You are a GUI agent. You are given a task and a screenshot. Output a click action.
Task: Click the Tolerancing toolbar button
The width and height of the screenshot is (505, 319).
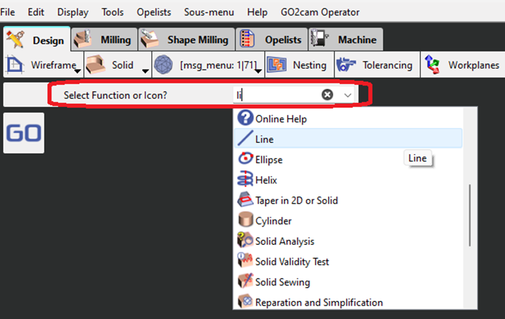[375, 65]
